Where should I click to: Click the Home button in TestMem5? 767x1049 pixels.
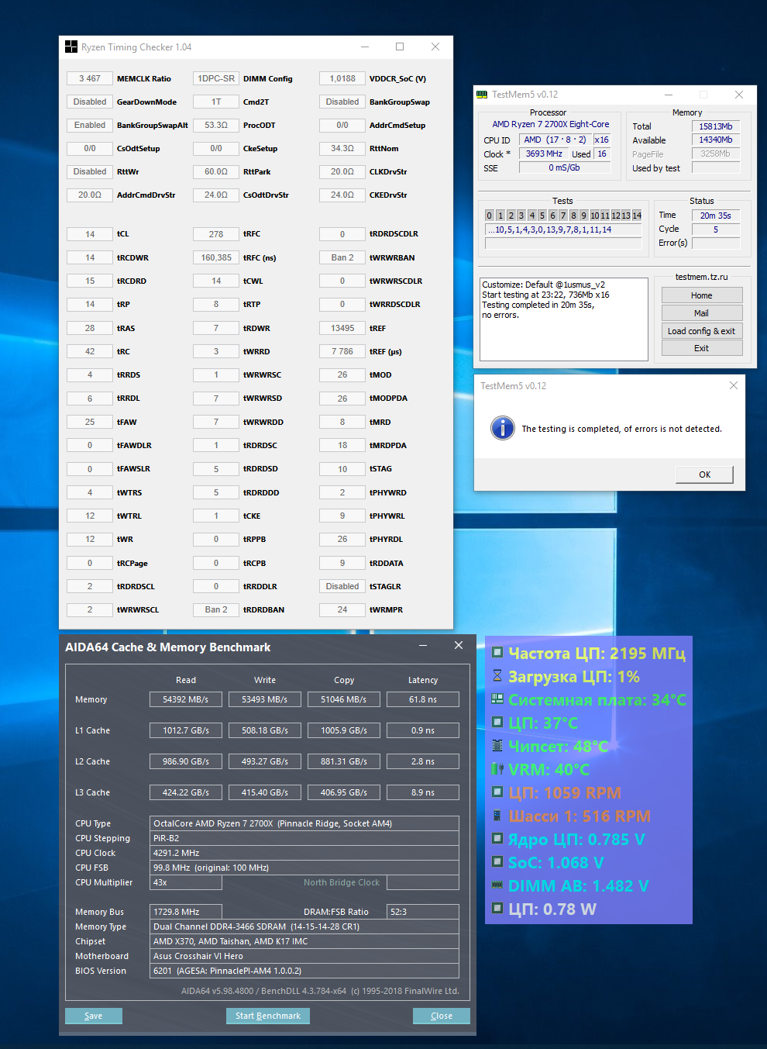pos(702,295)
